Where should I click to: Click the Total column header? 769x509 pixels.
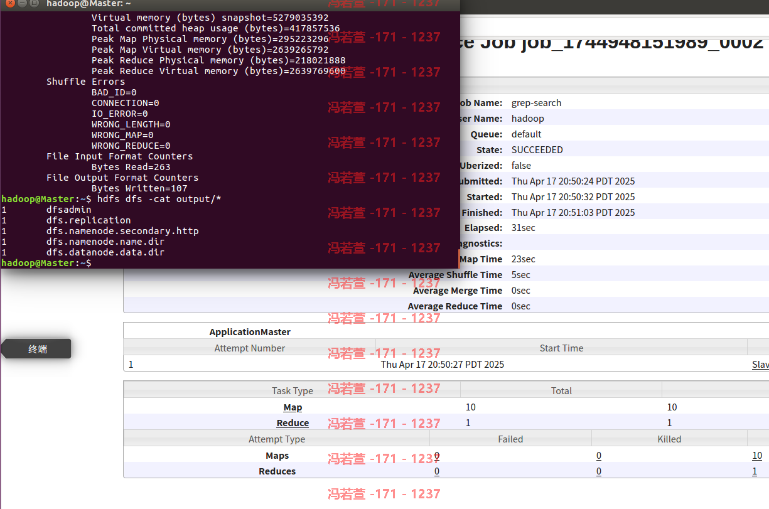(x=561, y=390)
